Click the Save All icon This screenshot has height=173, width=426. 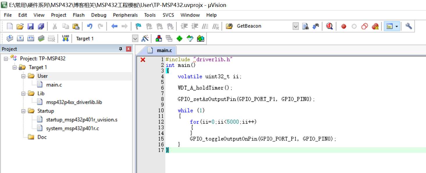pos(41,26)
